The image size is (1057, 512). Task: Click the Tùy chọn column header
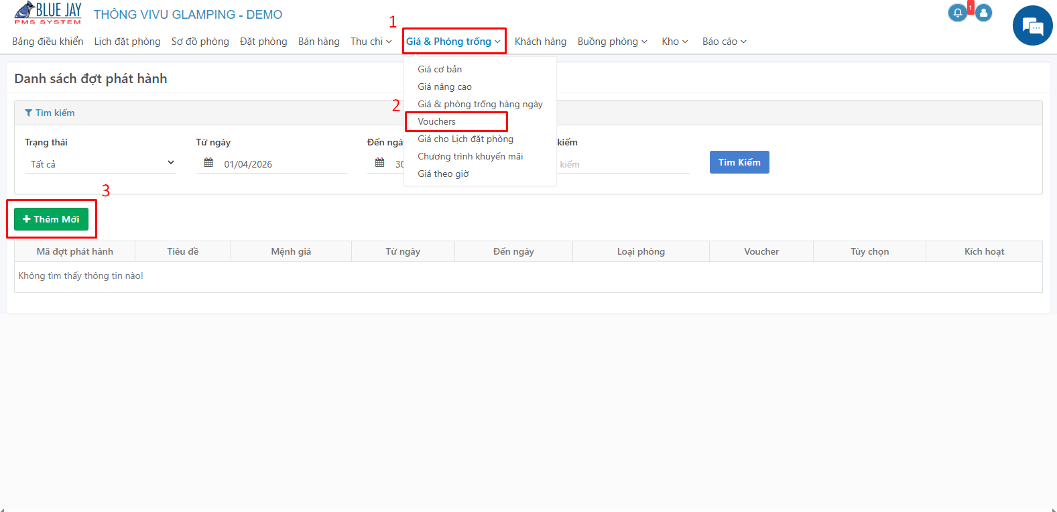tap(870, 251)
